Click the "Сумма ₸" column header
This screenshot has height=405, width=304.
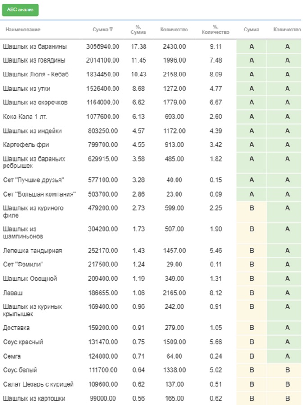[103, 30]
